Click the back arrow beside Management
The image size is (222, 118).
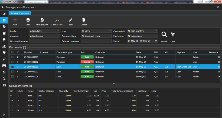pyautogui.click(x=3, y=7)
